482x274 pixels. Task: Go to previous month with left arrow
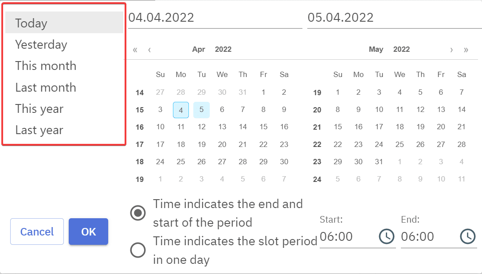(x=149, y=50)
